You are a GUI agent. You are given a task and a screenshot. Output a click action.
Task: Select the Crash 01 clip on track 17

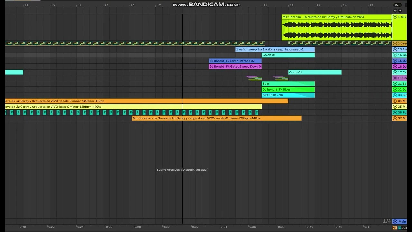[x=315, y=72]
